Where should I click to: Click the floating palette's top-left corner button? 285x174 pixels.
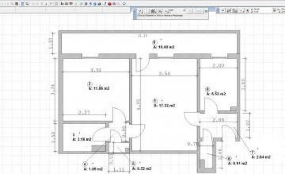pos(135,10)
